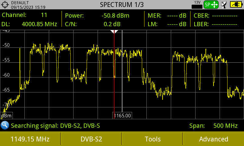Tap the LBER measurement field

(x=216, y=24)
